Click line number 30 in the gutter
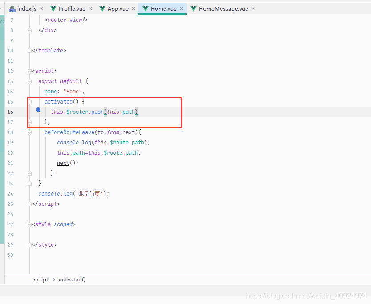The image size is (371, 304). [x=10, y=255]
